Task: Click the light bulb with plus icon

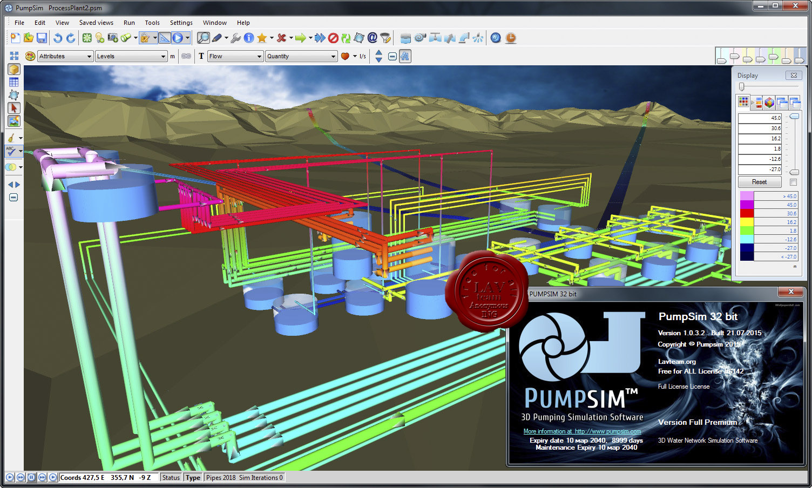Action: click(x=100, y=38)
